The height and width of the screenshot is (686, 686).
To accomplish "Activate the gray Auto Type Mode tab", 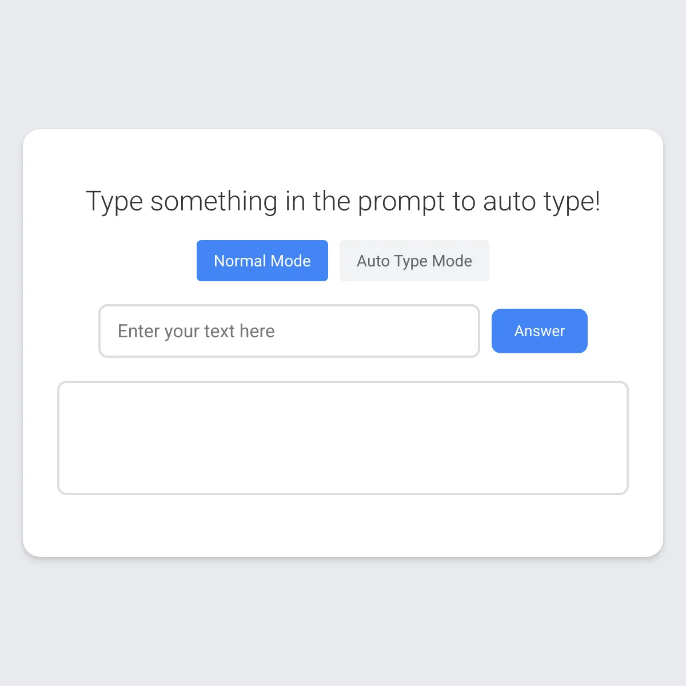I will point(414,261).
